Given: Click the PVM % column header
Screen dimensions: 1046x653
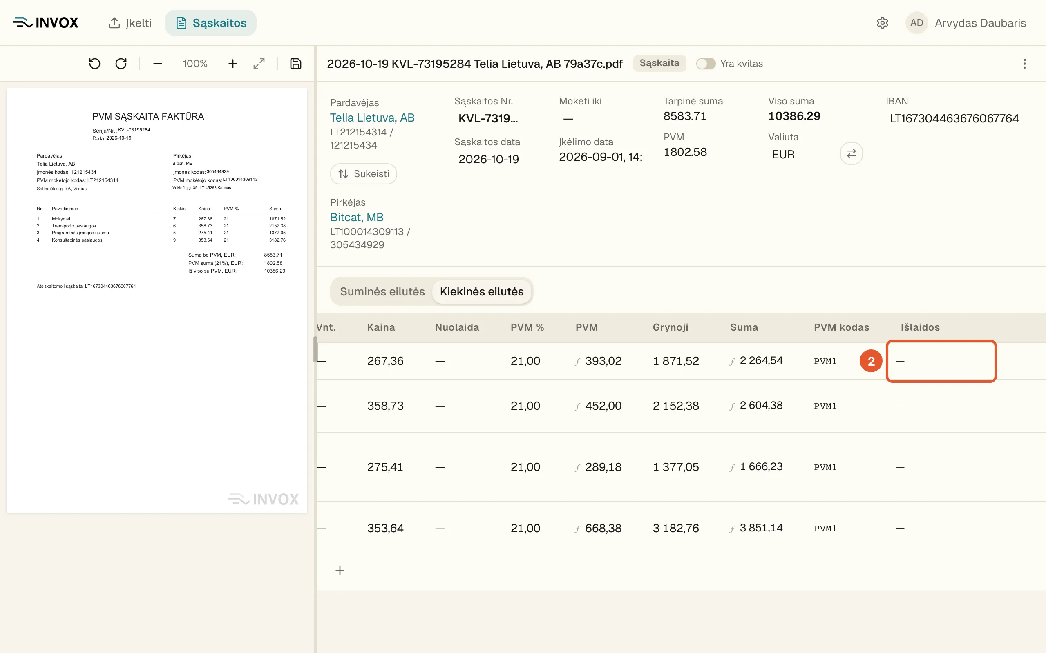Looking at the screenshot, I should point(527,327).
